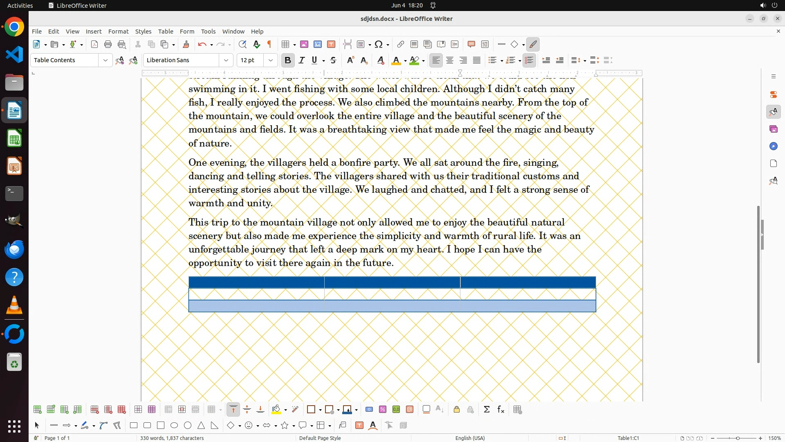Open the font size dropdown
The image size is (785, 442).
tap(271, 61)
